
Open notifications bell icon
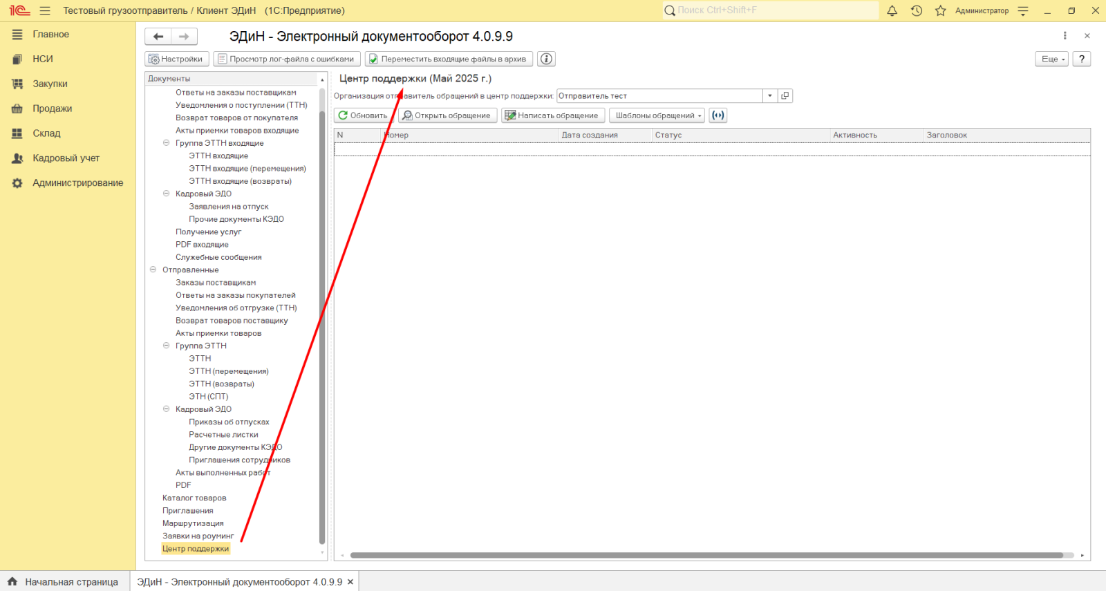[x=892, y=10]
